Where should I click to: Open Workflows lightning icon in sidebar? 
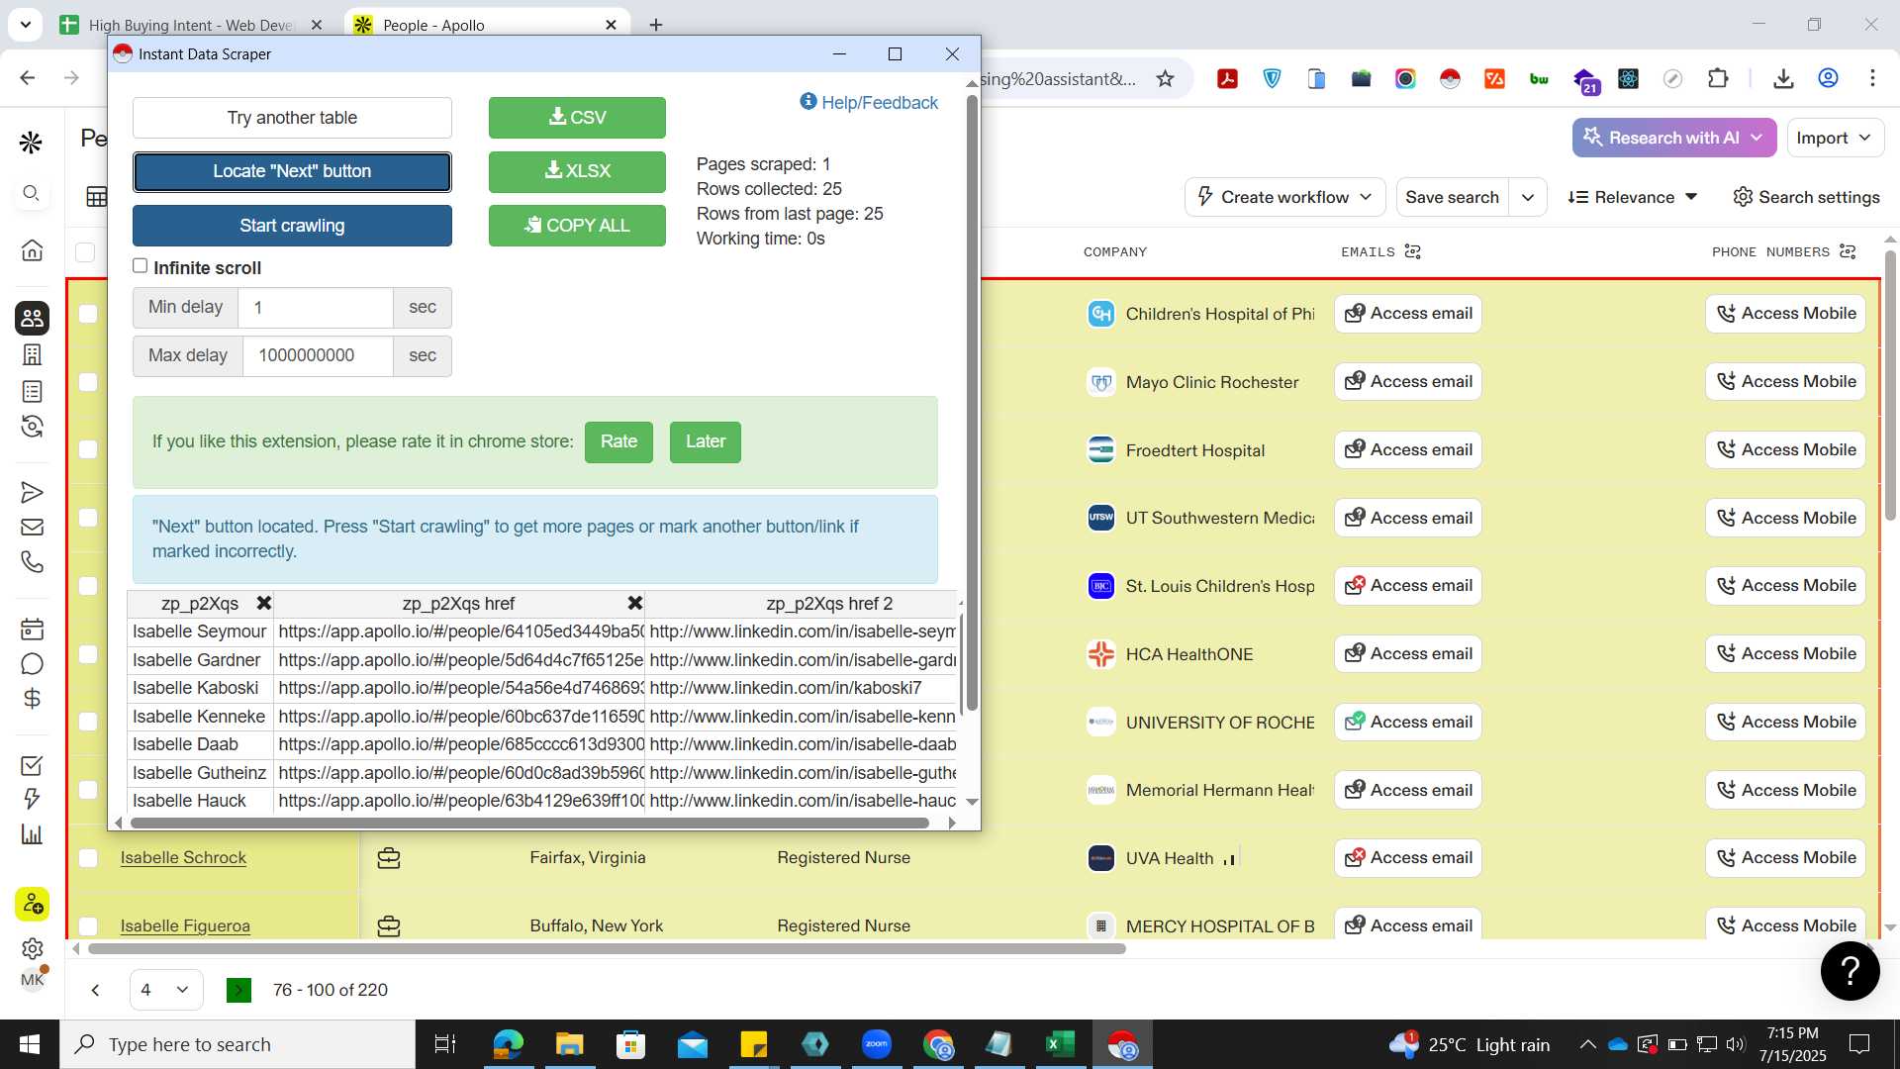[32, 799]
